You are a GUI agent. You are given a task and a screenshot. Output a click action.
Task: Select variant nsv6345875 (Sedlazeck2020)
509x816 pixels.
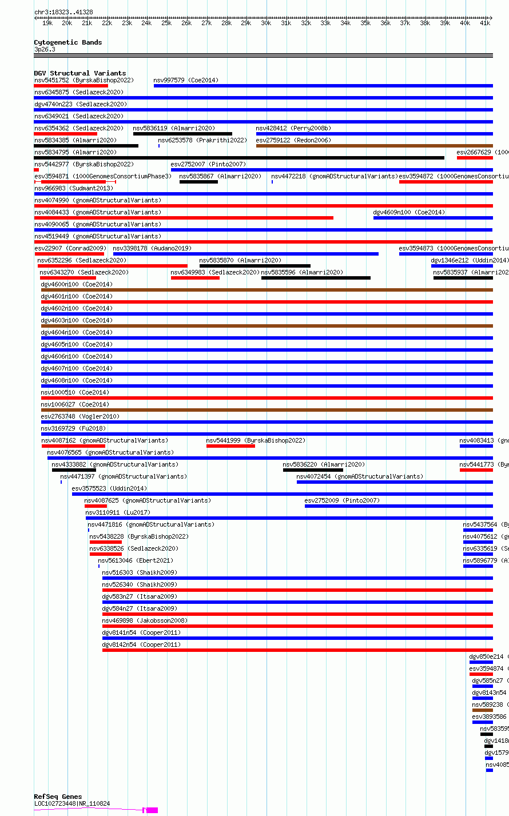pyautogui.click(x=263, y=98)
